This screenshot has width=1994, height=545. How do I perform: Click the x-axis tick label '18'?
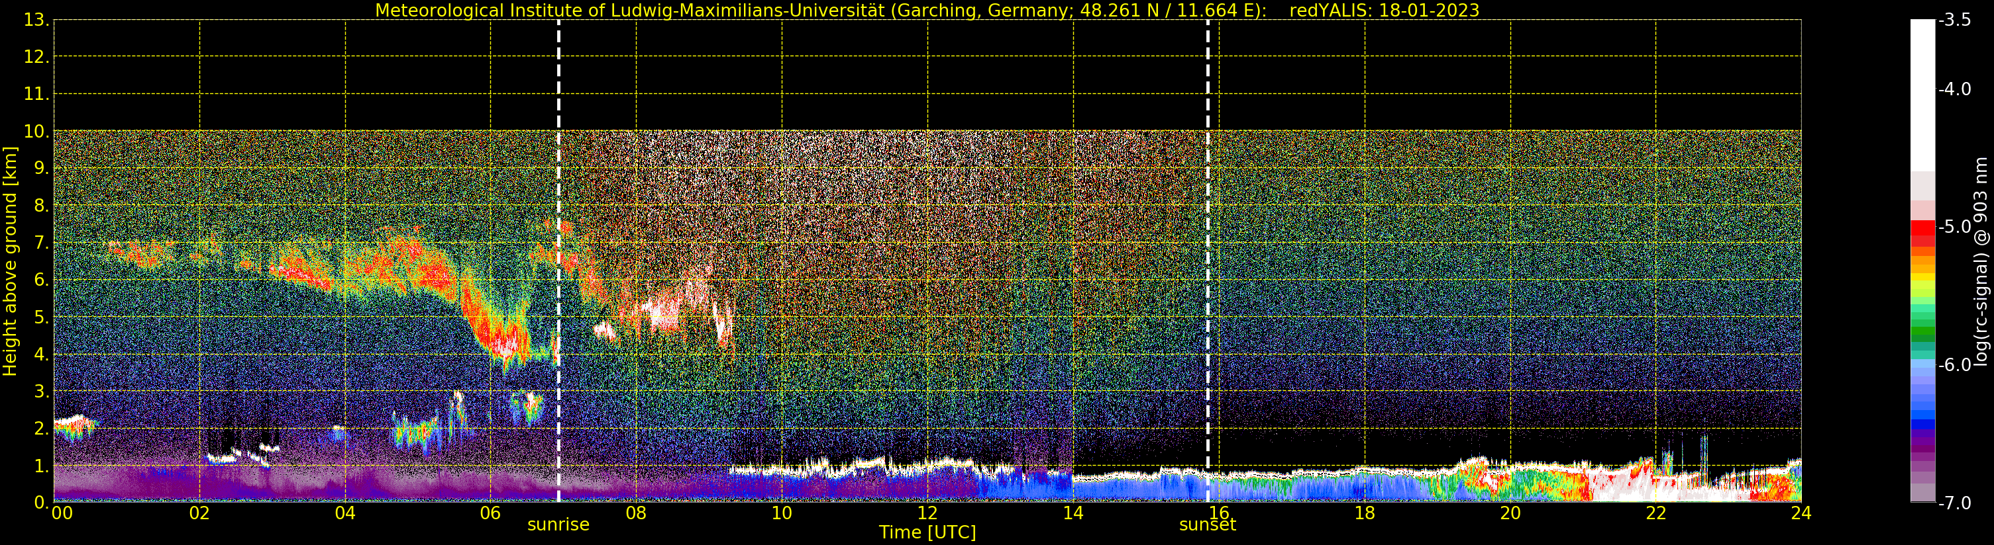(x=1365, y=513)
